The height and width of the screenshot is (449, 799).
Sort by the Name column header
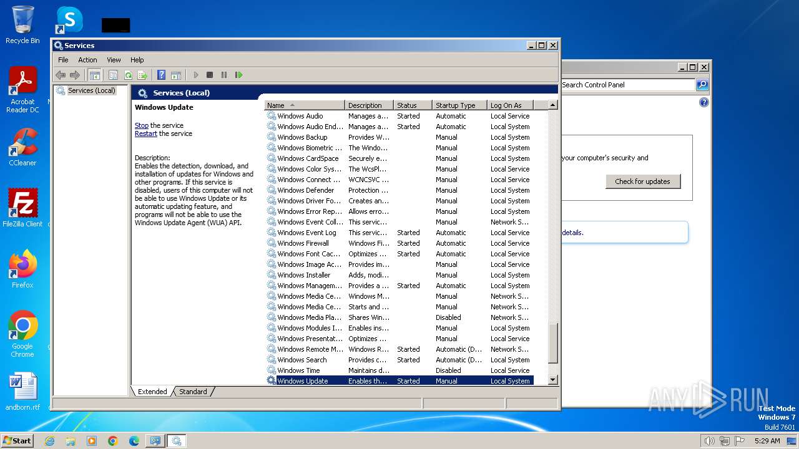[305, 105]
